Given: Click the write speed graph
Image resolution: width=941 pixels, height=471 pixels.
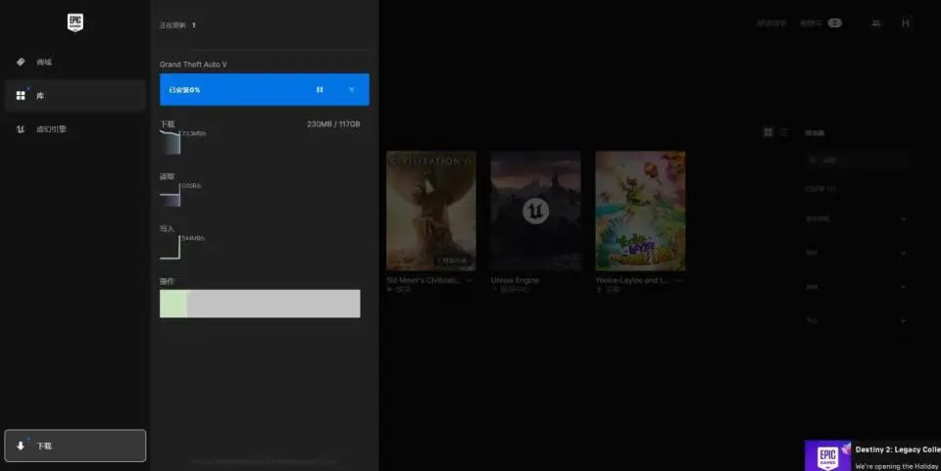Looking at the screenshot, I should click(171, 248).
